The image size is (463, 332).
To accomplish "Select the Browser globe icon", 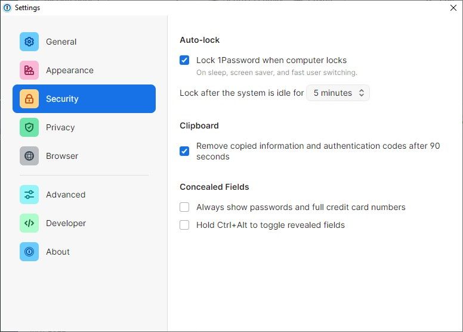I will coord(29,156).
